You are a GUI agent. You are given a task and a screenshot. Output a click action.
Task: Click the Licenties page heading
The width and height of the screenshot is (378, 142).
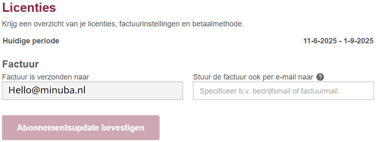click(x=29, y=8)
